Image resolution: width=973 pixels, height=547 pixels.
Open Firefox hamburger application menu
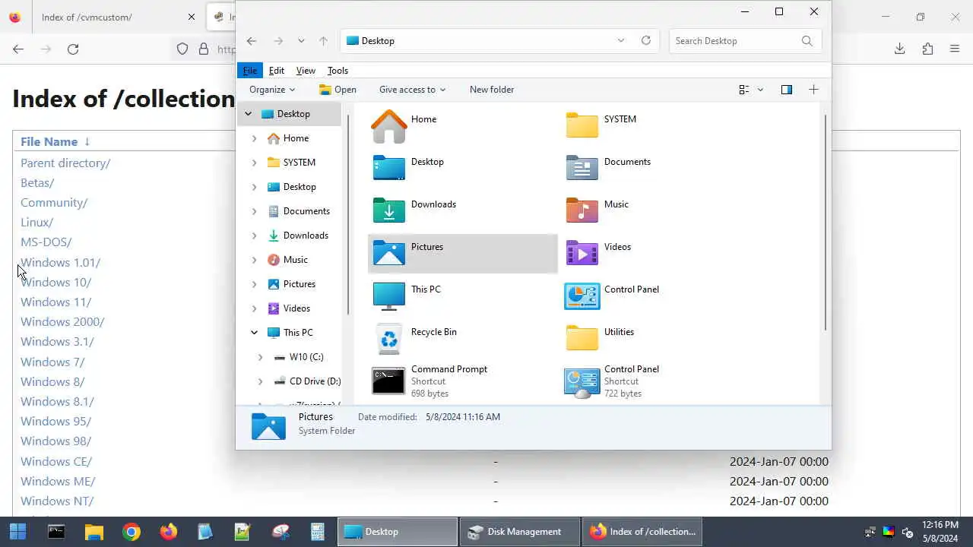click(x=955, y=49)
